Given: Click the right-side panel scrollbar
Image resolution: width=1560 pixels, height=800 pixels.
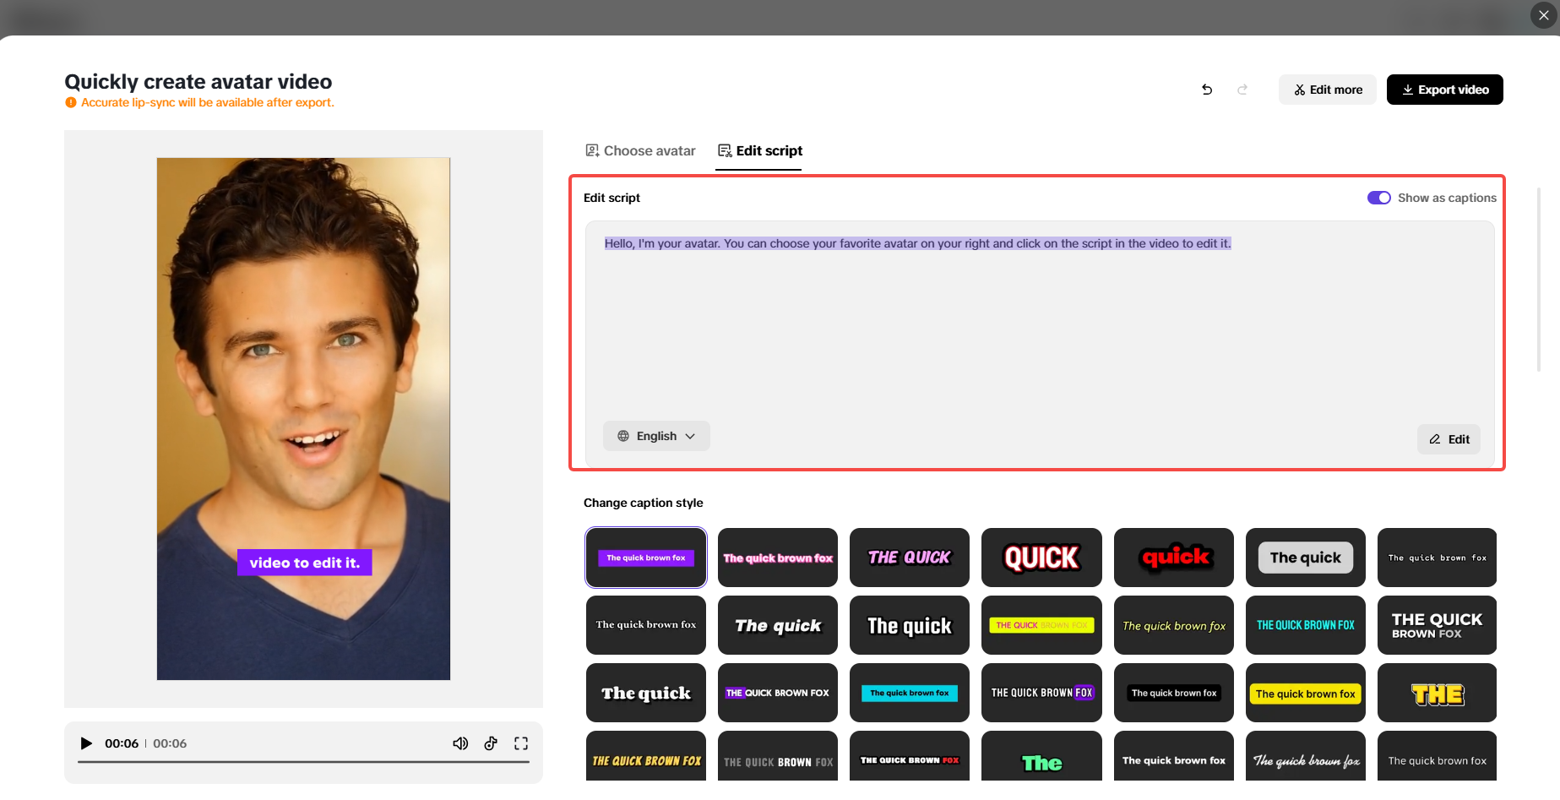Looking at the screenshot, I should tap(1539, 279).
